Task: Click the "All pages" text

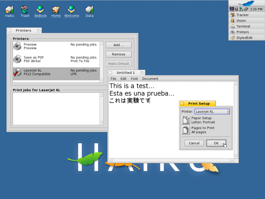Action: (199, 132)
